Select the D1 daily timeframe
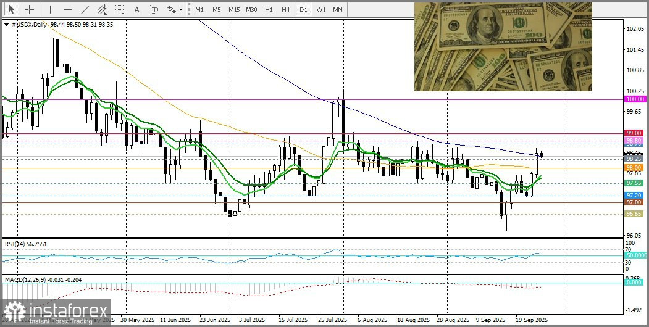The width and height of the screenshot is (649, 327). (303, 9)
